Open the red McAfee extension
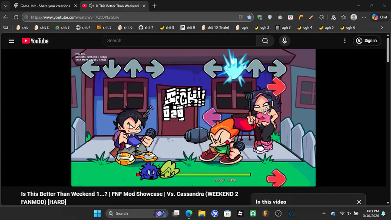This screenshot has height=220, width=391. [290, 17]
